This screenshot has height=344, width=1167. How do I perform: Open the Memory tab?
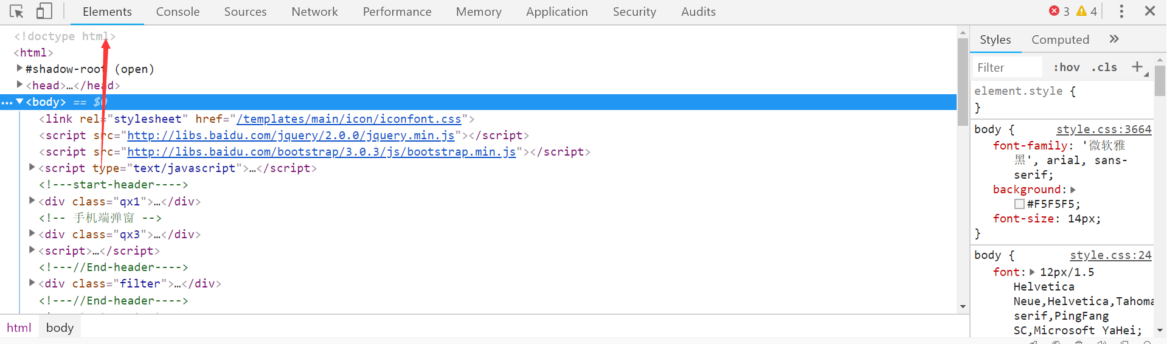click(x=479, y=12)
